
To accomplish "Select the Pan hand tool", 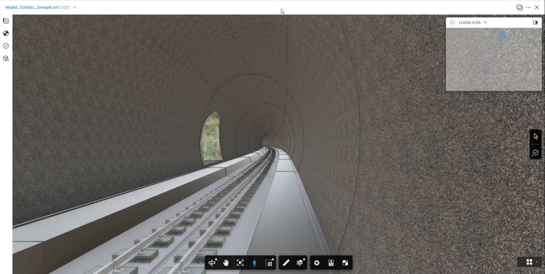I will (226, 262).
